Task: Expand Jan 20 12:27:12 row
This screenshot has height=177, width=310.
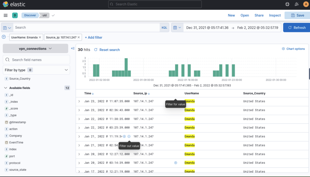Action: (79, 154)
